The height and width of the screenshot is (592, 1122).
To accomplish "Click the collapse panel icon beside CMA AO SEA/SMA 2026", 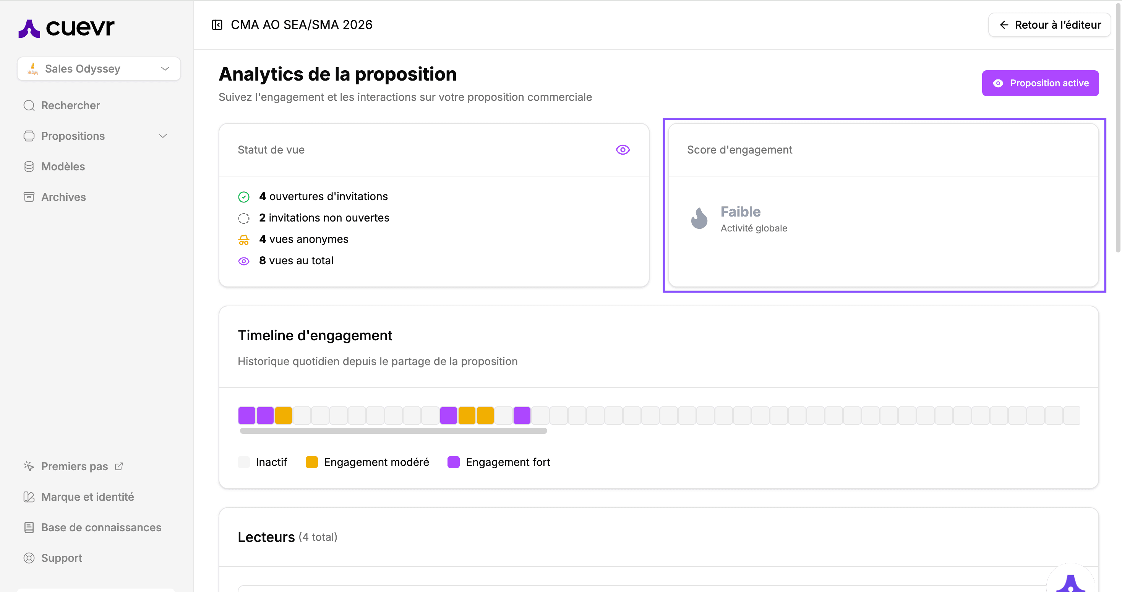I will (x=217, y=25).
